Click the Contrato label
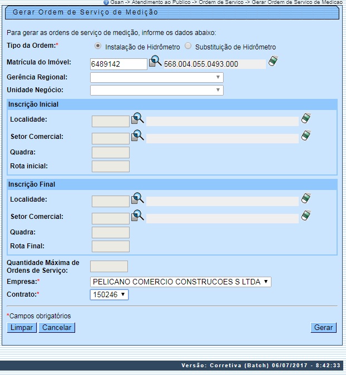346x375 pixels. pyautogui.click(x=23, y=294)
